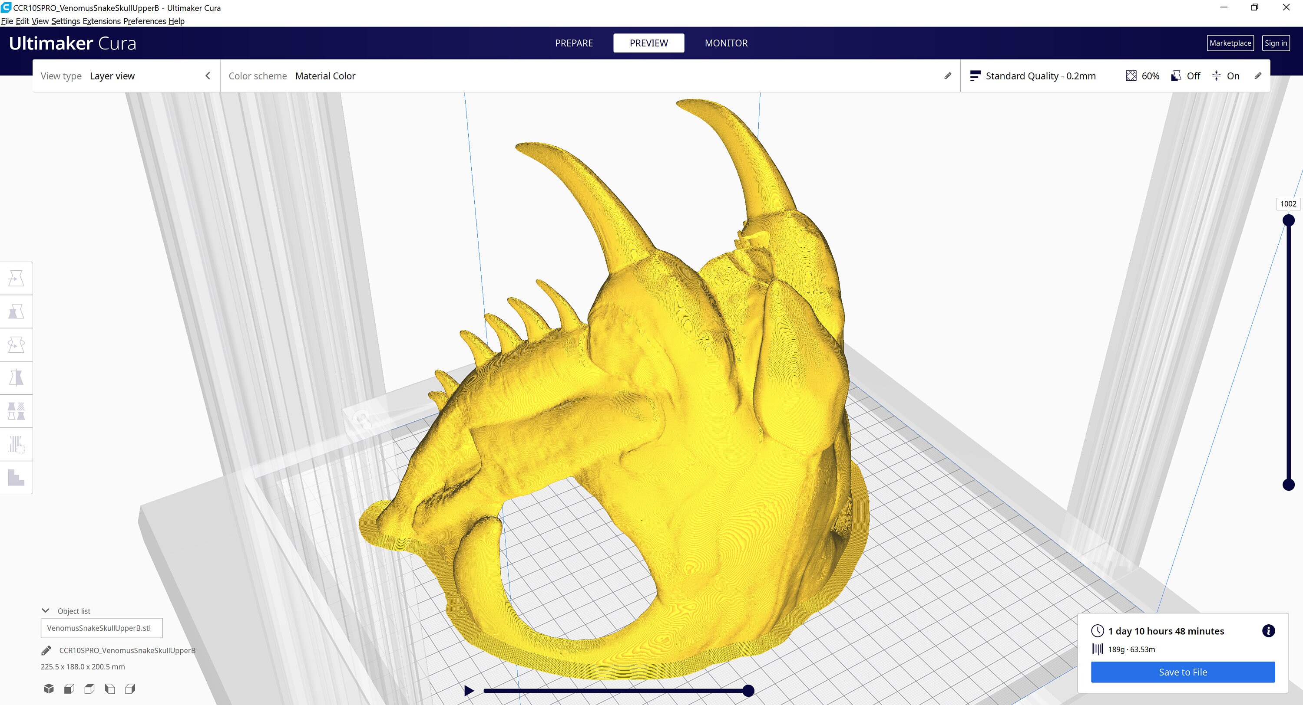Select the Move tool in the left toolbar
Viewport: 1303px width, 705px height.
[x=16, y=278]
